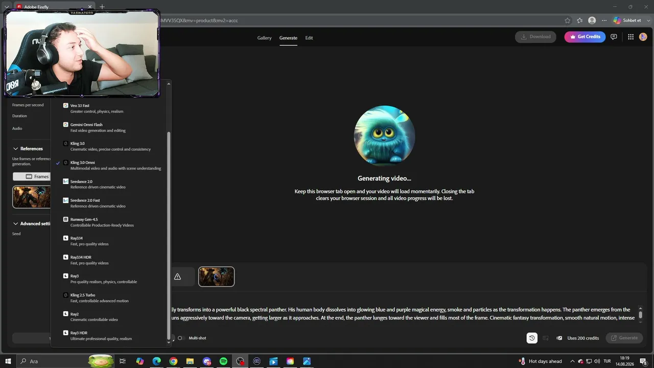Screen dimensions: 654x368
Task: Choose the Ray3.14 HDR model
Action: click(x=109, y=260)
